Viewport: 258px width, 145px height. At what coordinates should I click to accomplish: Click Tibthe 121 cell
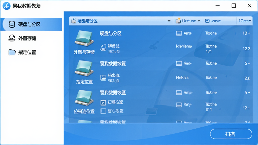[x=211, y=49]
